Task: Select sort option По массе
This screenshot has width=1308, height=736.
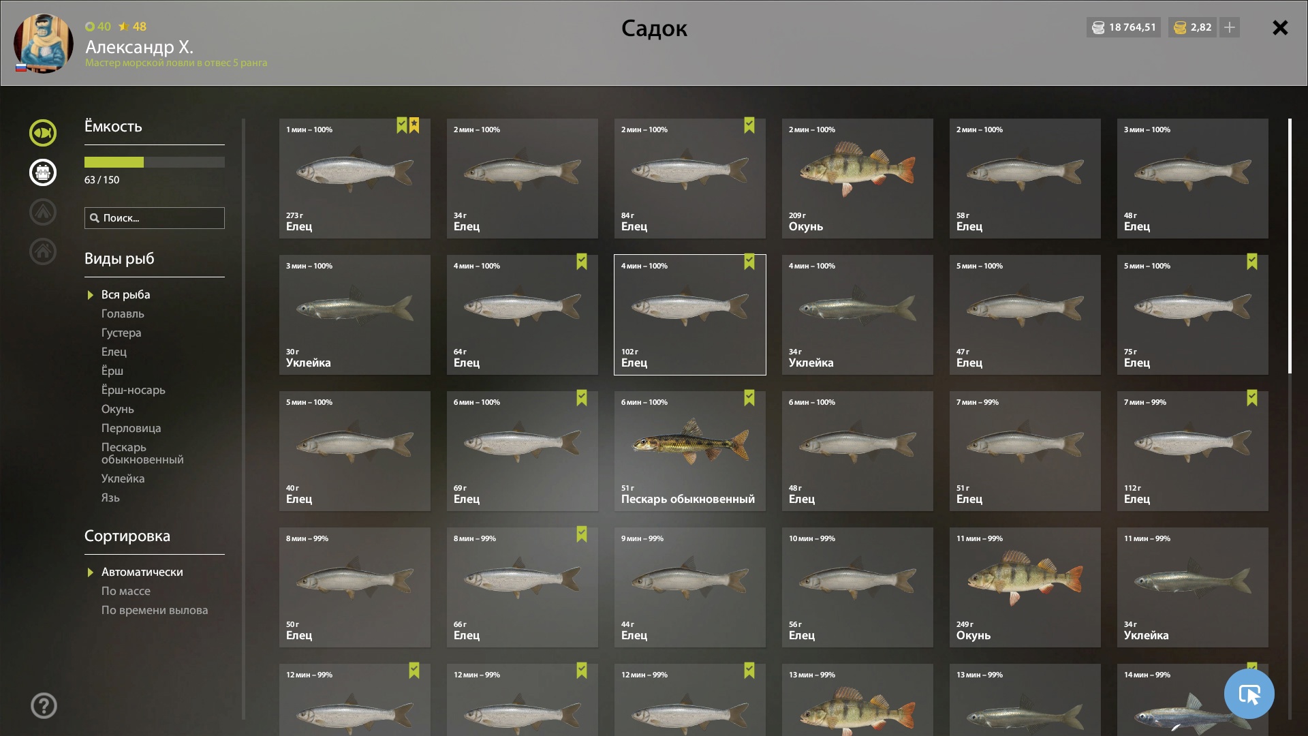Action: [x=126, y=591]
